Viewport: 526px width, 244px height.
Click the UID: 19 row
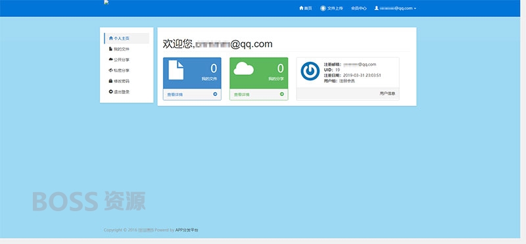pos(332,70)
